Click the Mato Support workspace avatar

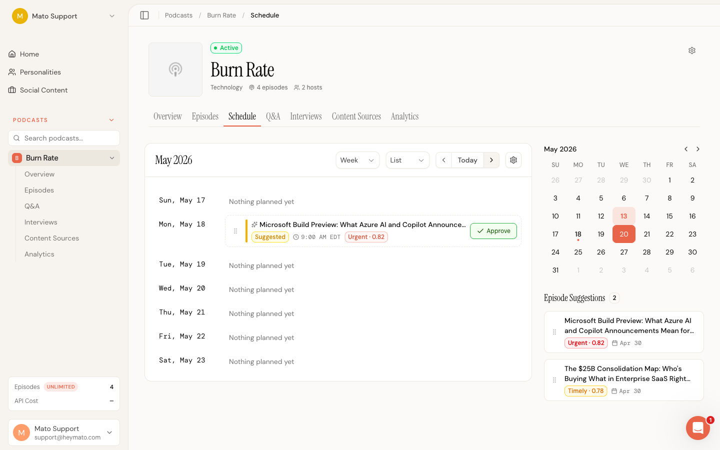coord(20,16)
